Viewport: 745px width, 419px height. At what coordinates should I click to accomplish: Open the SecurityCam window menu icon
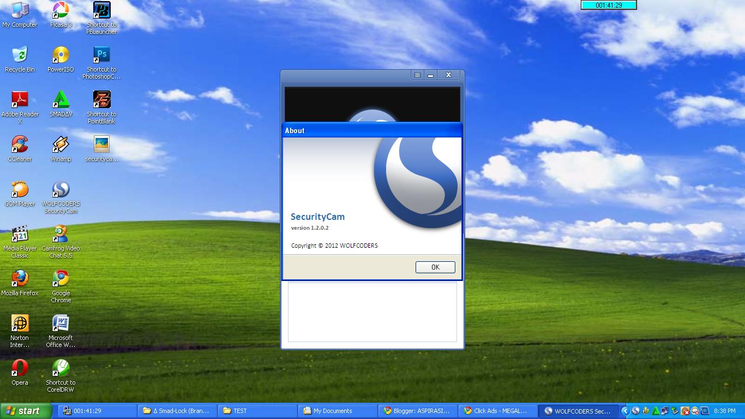(417, 75)
